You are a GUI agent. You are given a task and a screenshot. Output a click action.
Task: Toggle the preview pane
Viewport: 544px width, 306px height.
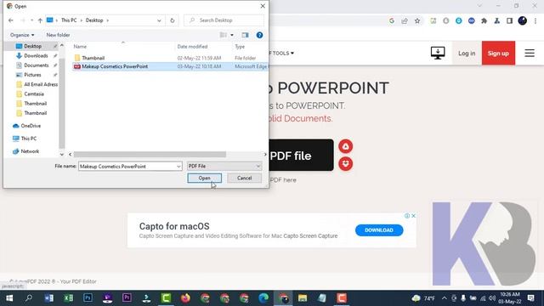click(x=245, y=35)
